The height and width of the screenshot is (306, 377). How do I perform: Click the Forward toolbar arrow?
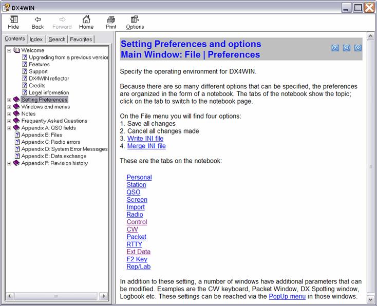pyautogui.click(x=62, y=23)
